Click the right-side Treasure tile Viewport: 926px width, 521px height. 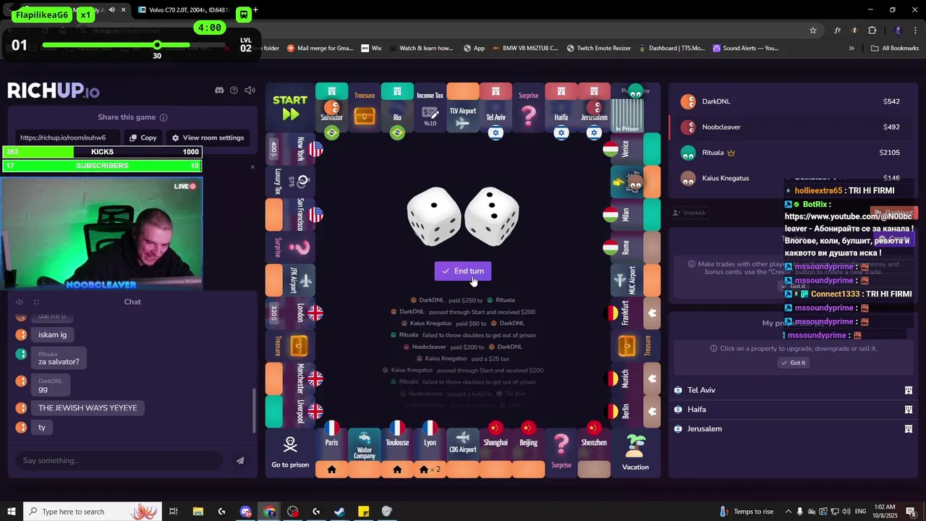(x=636, y=346)
